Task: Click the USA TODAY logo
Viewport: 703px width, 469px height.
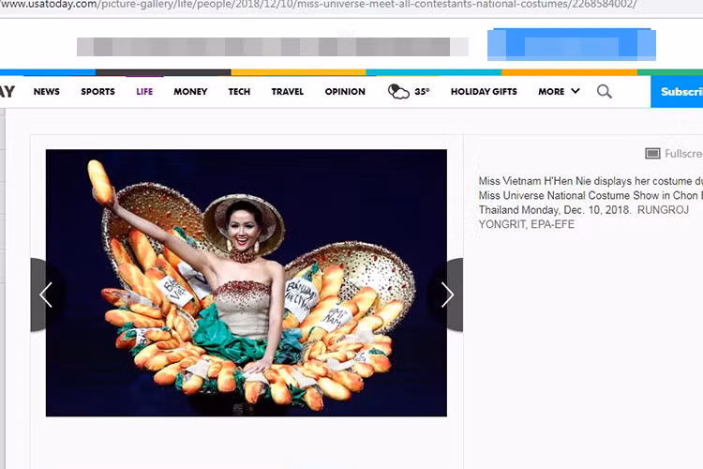Action: [x=7, y=92]
